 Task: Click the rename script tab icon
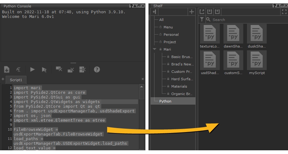point(19,70)
